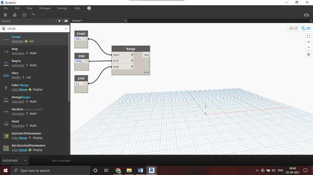Select the Color Range result
The width and height of the screenshot is (313, 175).
pos(35,87)
